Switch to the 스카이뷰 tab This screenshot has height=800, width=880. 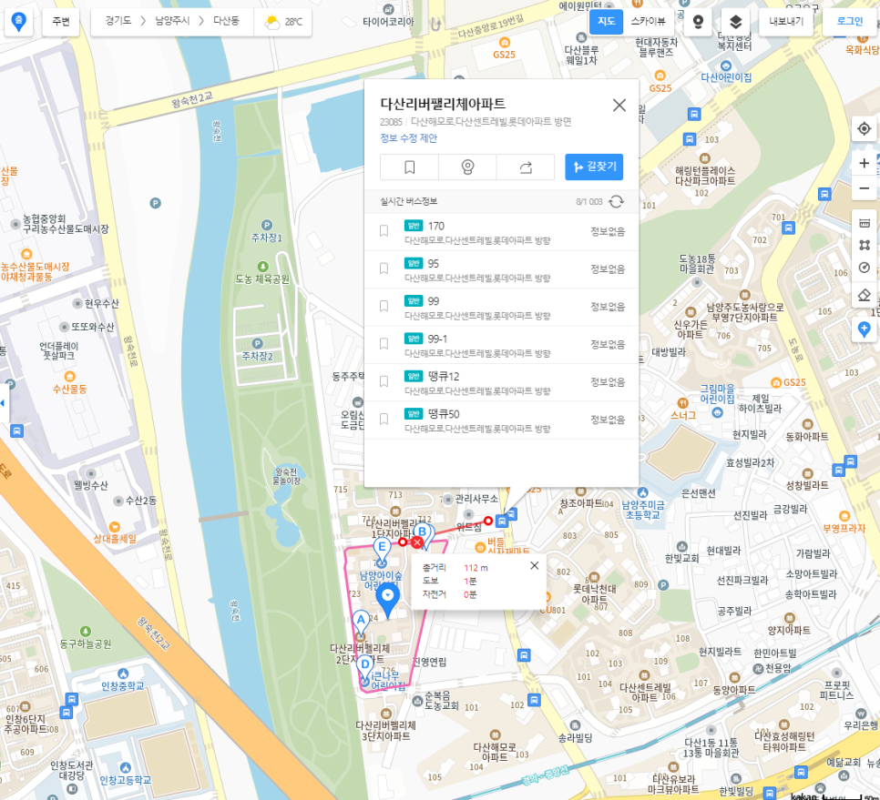[x=649, y=21]
